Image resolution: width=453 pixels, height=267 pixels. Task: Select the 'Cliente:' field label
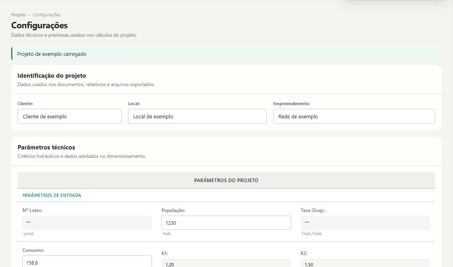tap(26, 104)
